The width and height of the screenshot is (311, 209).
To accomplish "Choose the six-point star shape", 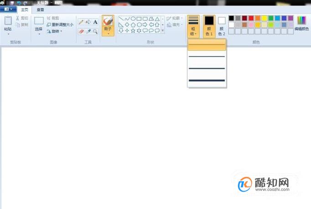I will pyautogui.click(x=139, y=31).
